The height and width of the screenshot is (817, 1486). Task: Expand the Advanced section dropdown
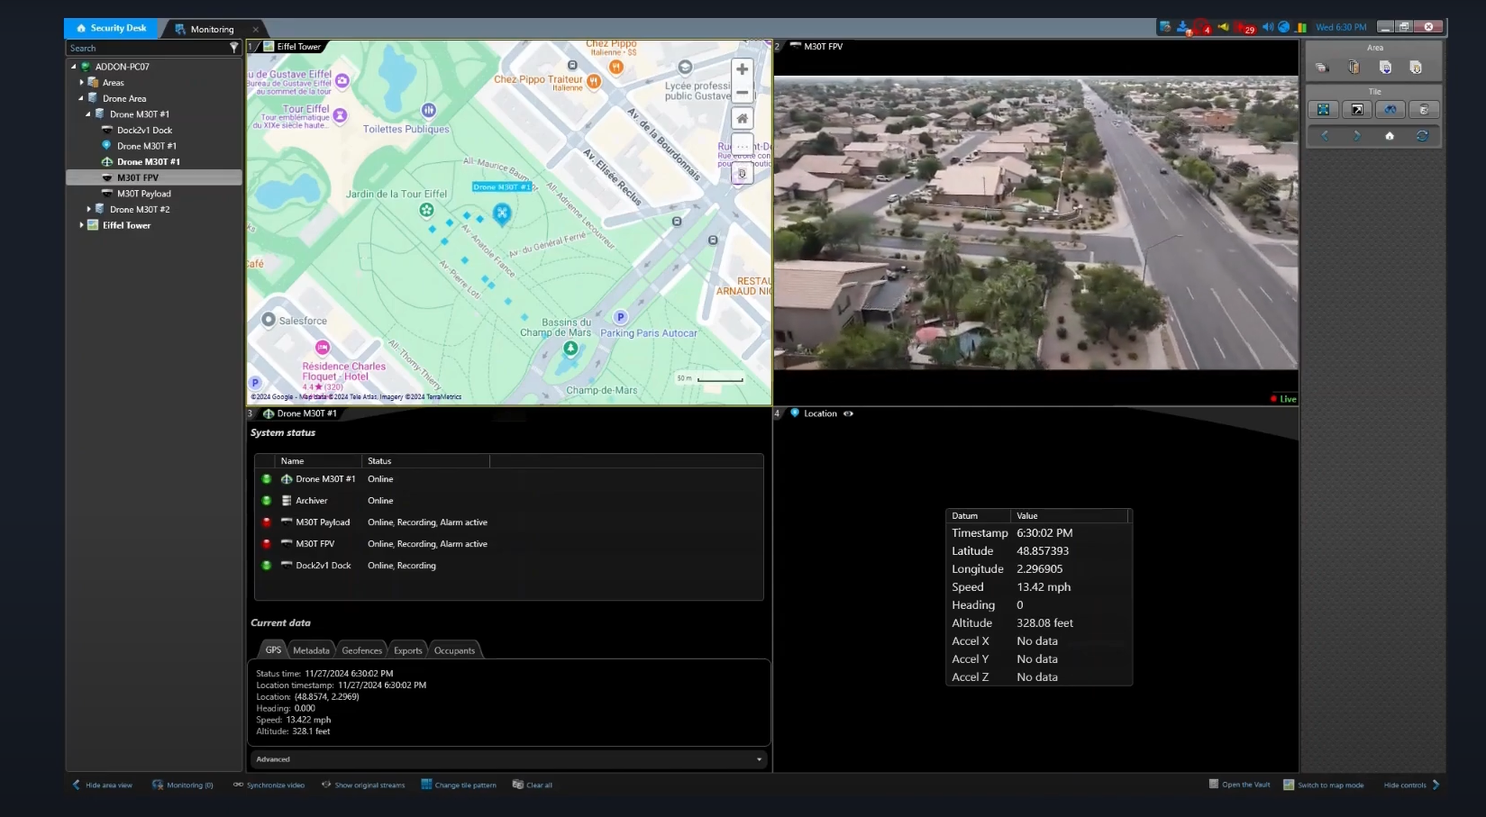point(759,759)
